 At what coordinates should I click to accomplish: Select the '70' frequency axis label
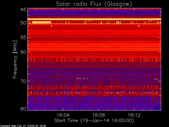tap(23, 81)
